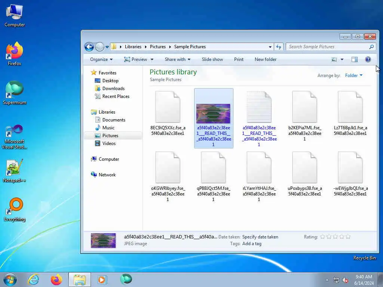This screenshot has height=287, width=383.
Task: Select file 8EC9iQ5XXc.fse_a5f40a83e2c38ee1
Action: click(x=168, y=113)
